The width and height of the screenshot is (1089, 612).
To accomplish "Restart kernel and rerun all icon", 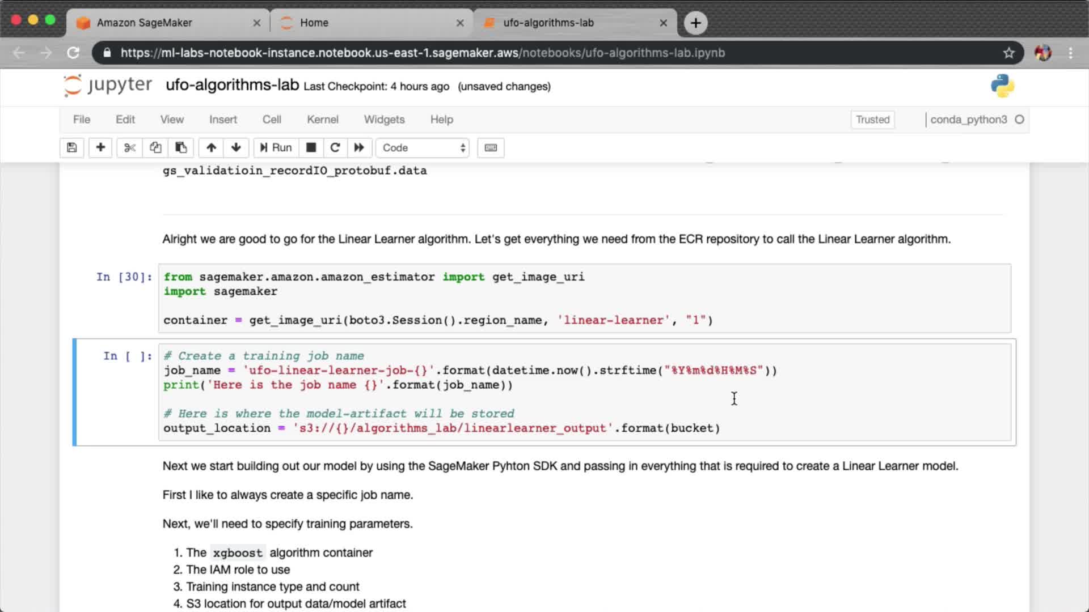I will pyautogui.click(x=359, y=148).
